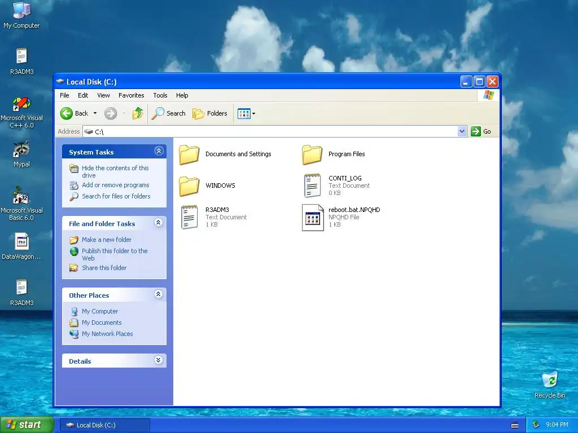Click the network tray icon beside clock

(536, 425)
